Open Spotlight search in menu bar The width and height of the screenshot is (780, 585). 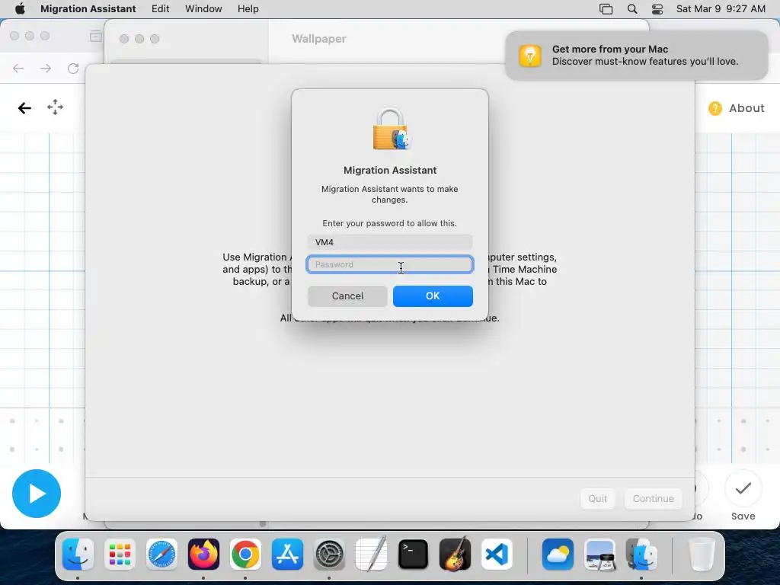[632, 8]
